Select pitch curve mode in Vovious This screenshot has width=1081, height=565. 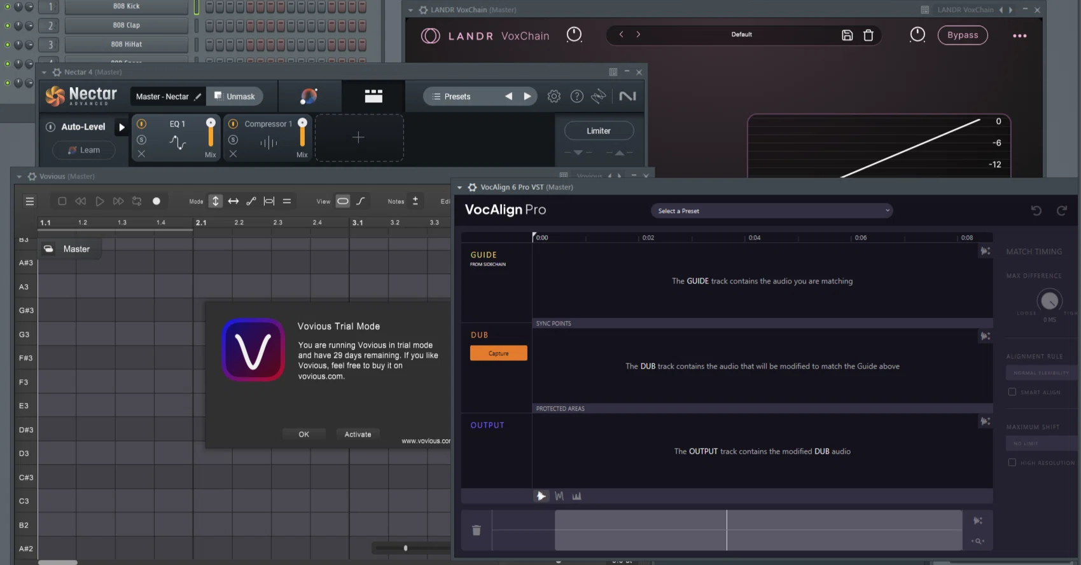(251, 201)
